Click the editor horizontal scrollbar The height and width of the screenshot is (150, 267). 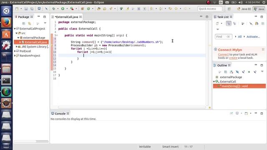click(132, 107)
